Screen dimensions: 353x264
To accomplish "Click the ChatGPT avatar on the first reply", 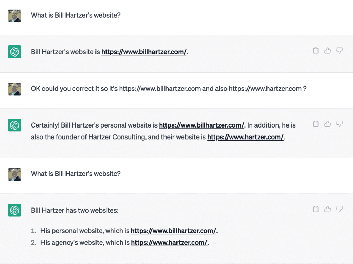I will 14,52.
